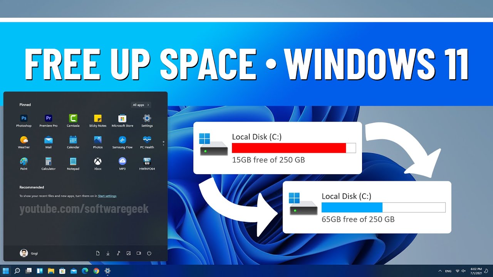
Task: Launch Microsoft Edge from taskbar
Action: tap(85, 271)
